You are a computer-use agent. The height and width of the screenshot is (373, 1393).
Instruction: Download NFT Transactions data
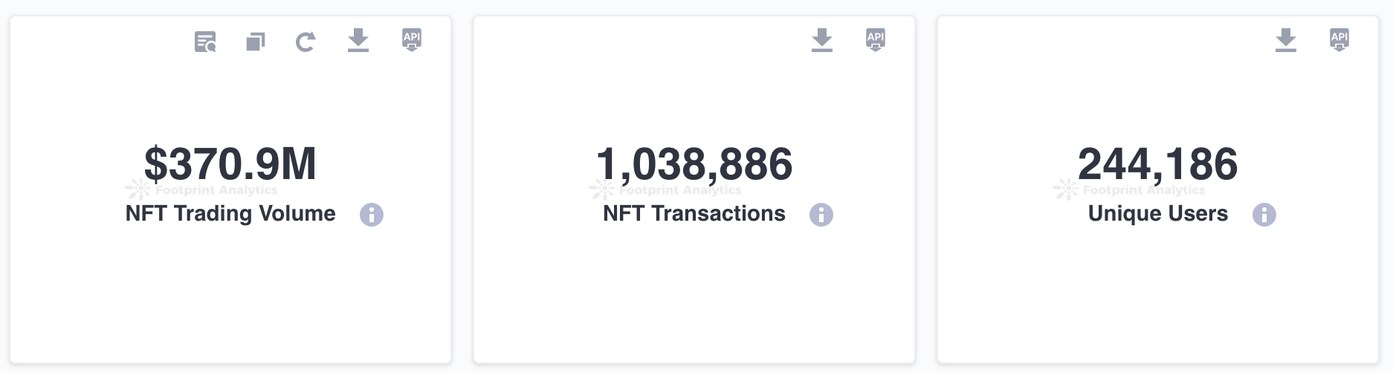(x=822, y=40)
